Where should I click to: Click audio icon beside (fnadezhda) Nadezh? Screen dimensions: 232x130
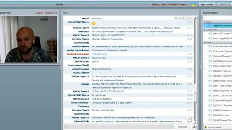[x=210, y=100]
